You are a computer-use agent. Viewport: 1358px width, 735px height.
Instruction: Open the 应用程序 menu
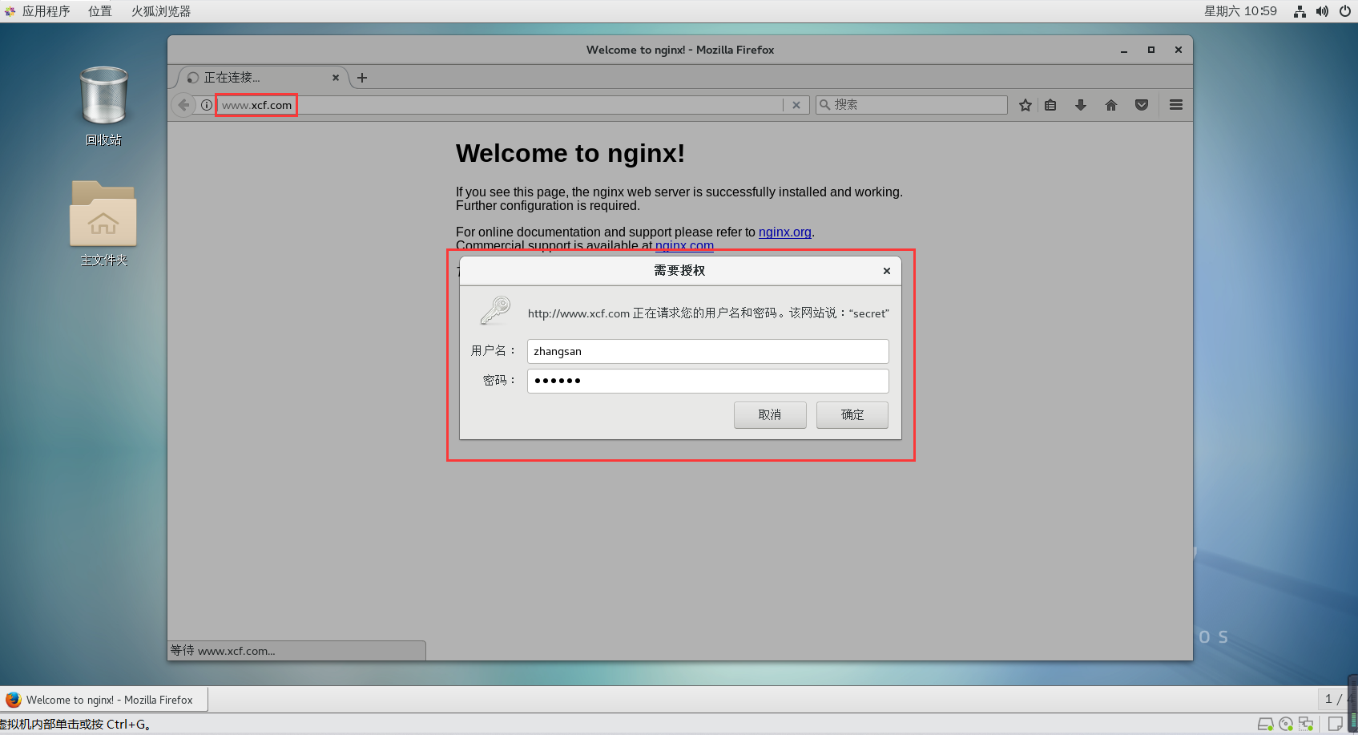(46, 11)
